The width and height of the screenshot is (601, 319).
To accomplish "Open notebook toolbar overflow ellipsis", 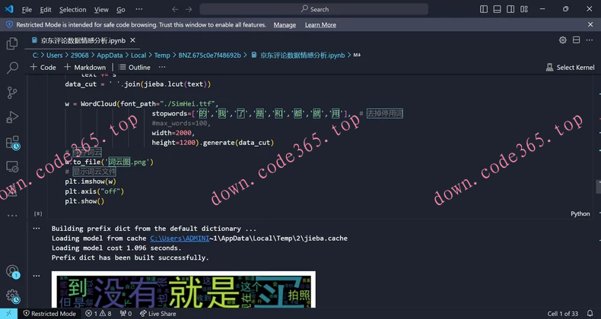I will pyautogui.click(x=162, y=68).
